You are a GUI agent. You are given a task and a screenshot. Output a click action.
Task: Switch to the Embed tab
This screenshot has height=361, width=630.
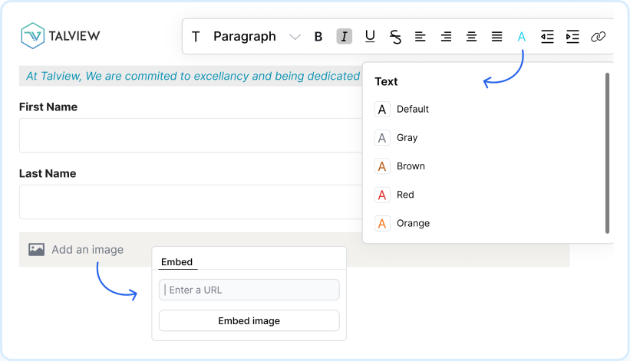coord(176,262)
